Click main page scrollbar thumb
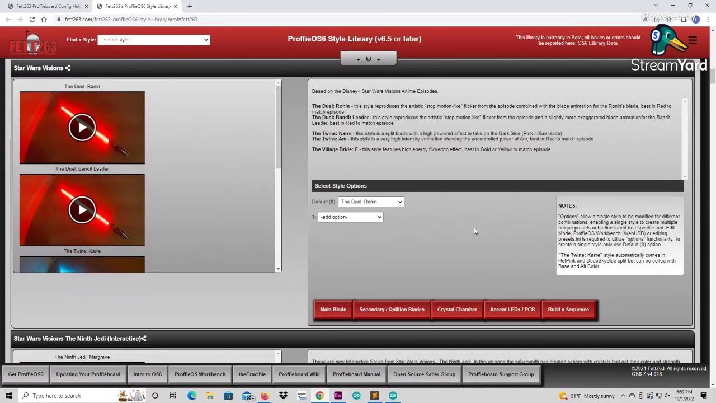Image resolution: width=716 pixels, height=403 pixels. pos(713,77)
